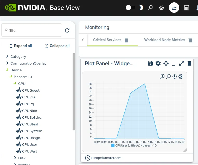The height and width of the screenshot is (165, 198).
Task: Click the move widget arrows icon
Action: [166, 63]
